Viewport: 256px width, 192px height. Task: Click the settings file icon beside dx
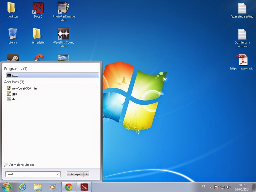point(9,99)
